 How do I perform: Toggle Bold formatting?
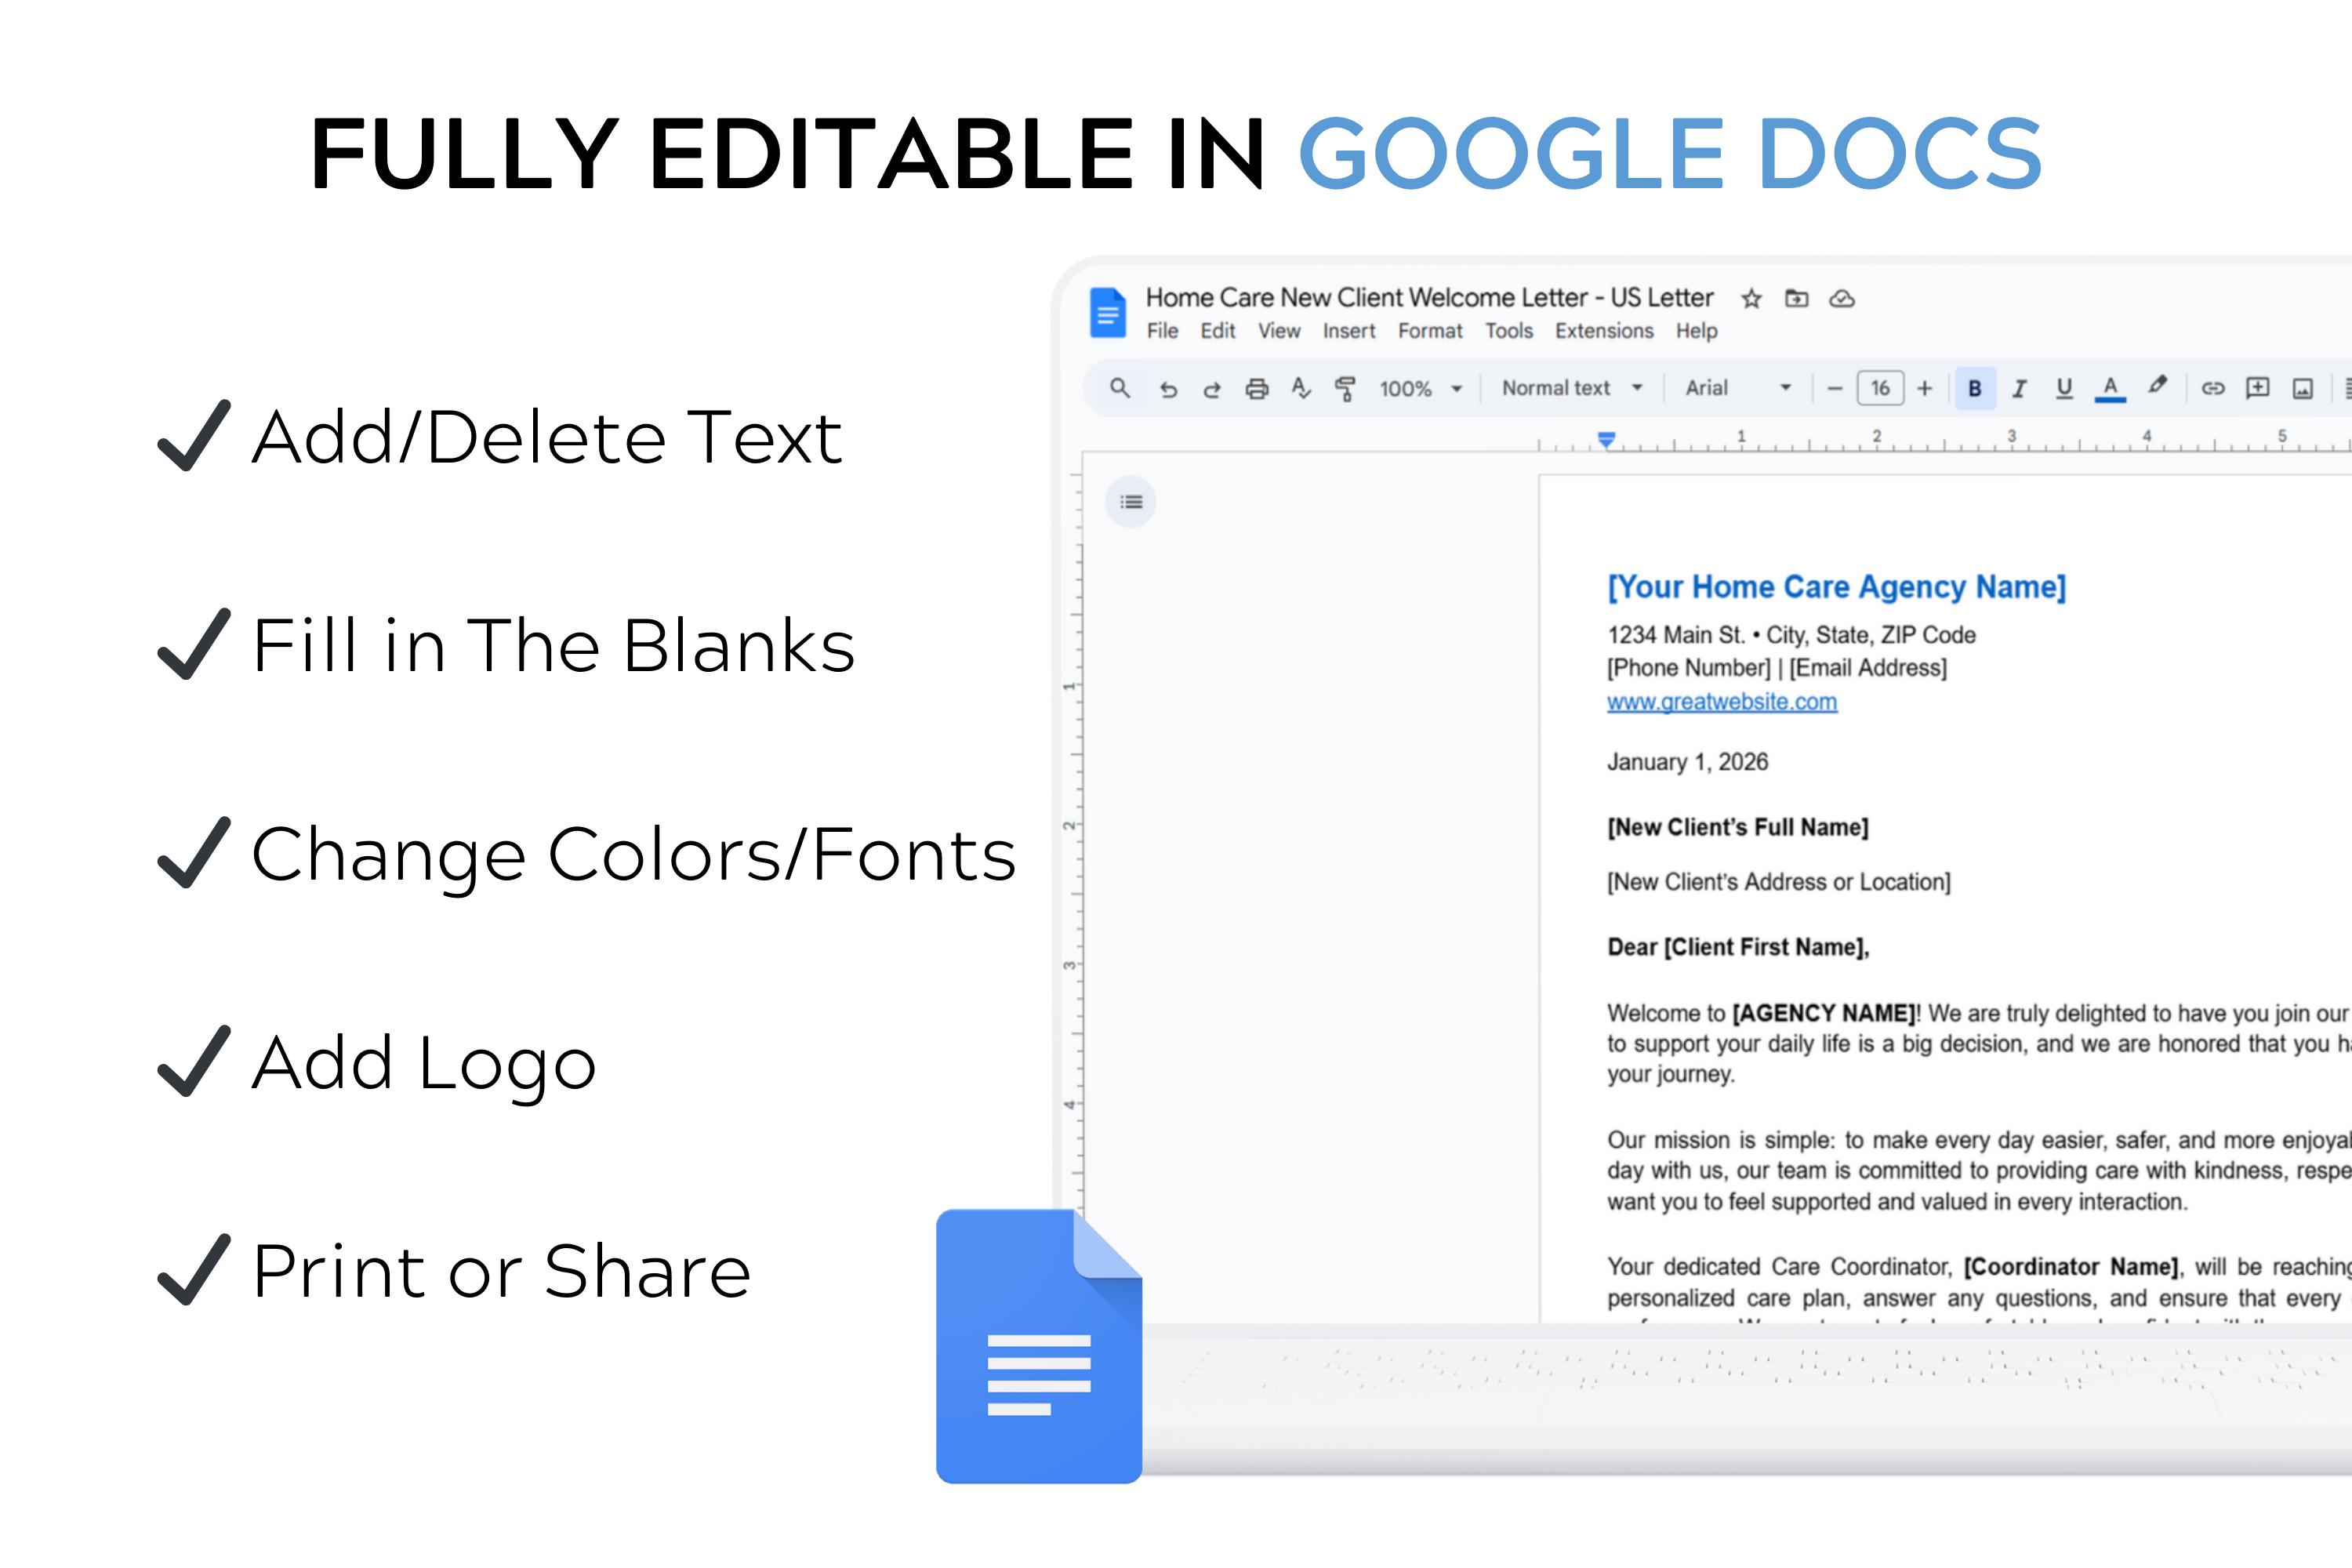tap(1975, 388)
